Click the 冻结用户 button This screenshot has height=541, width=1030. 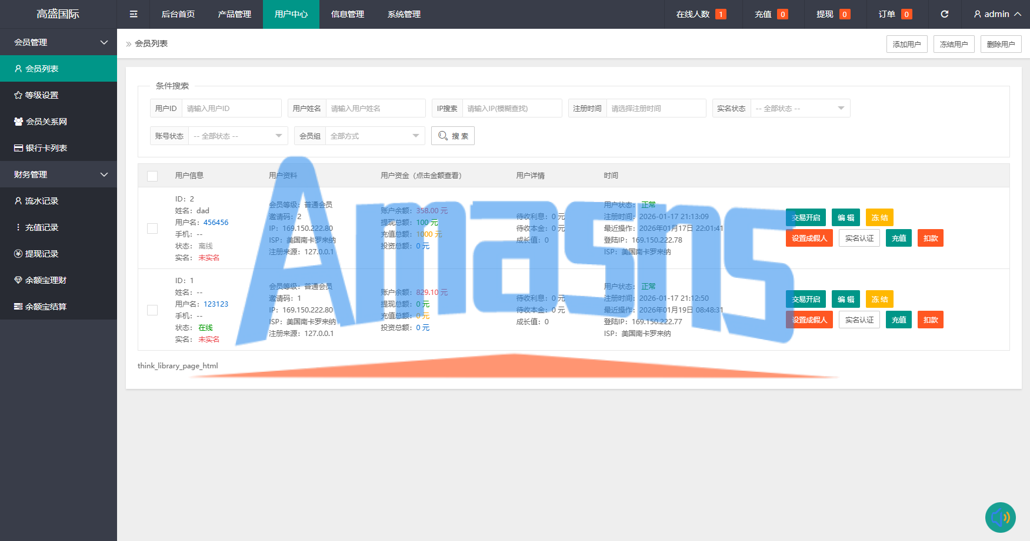[x=954, y=44]
